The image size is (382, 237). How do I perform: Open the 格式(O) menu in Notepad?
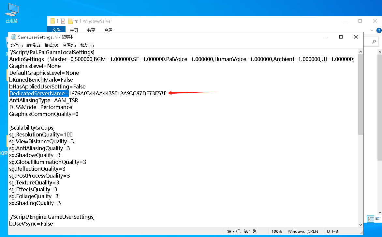click(51, 45)
